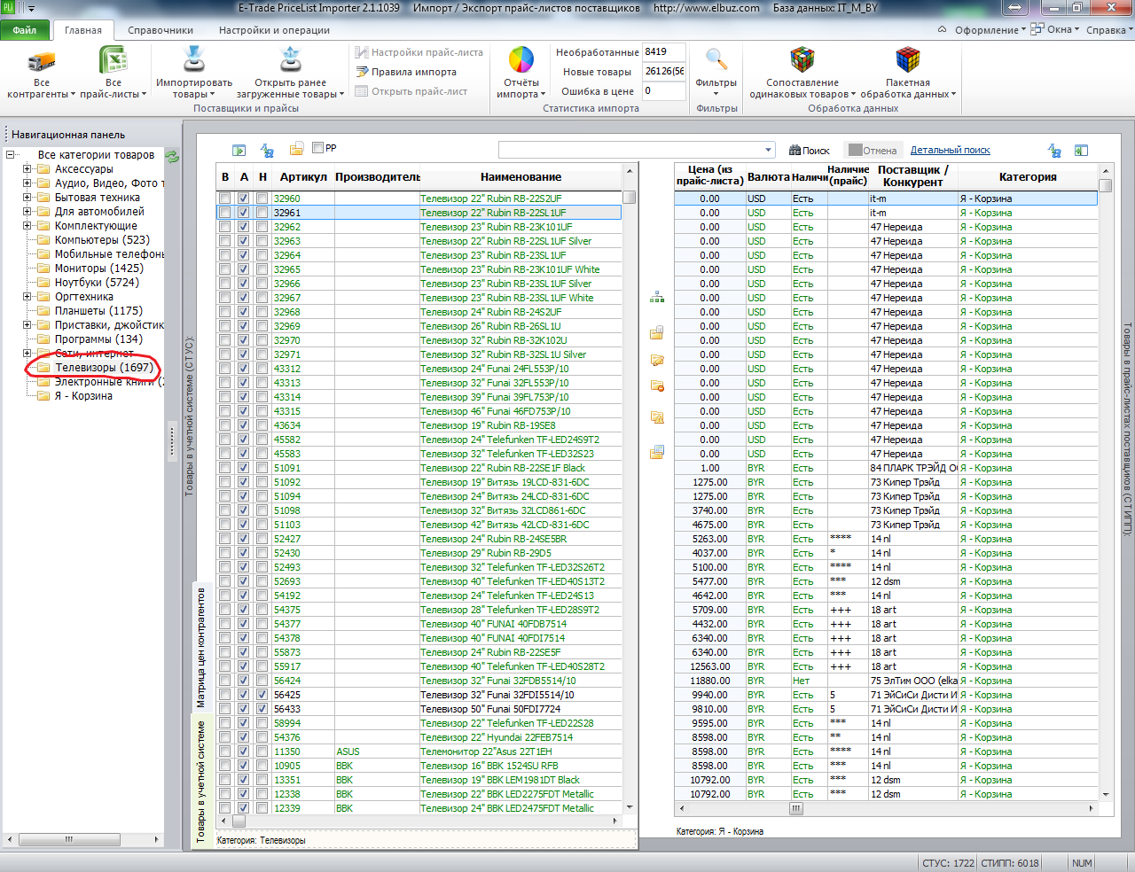Screen dimensions: 1135x872
Task: Click Пакетная обработка данных cube icon
Action: pyautogui.click(x=908, y=60)
